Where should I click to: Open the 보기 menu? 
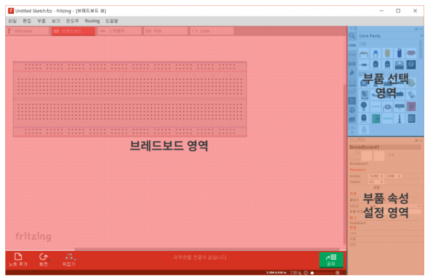click(x=56, y=21)
